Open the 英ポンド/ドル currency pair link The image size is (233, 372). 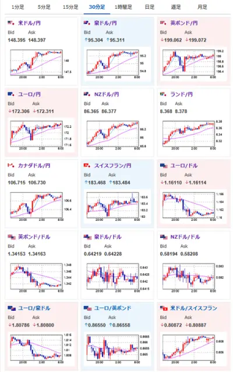pos(34,237)
